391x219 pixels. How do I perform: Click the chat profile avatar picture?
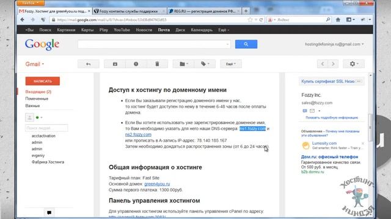[x=29, y=117]
